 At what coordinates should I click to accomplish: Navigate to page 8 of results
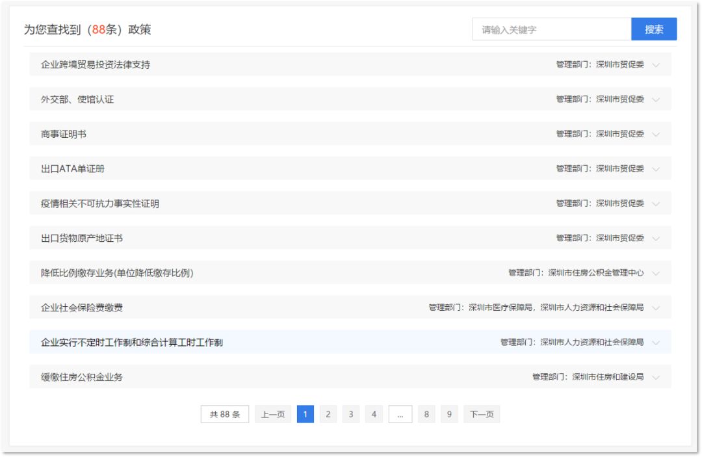click(x=426, y=414)
